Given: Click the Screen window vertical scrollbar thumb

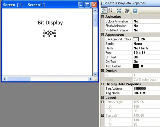Looking at the screenshot, I should [95, 20].
